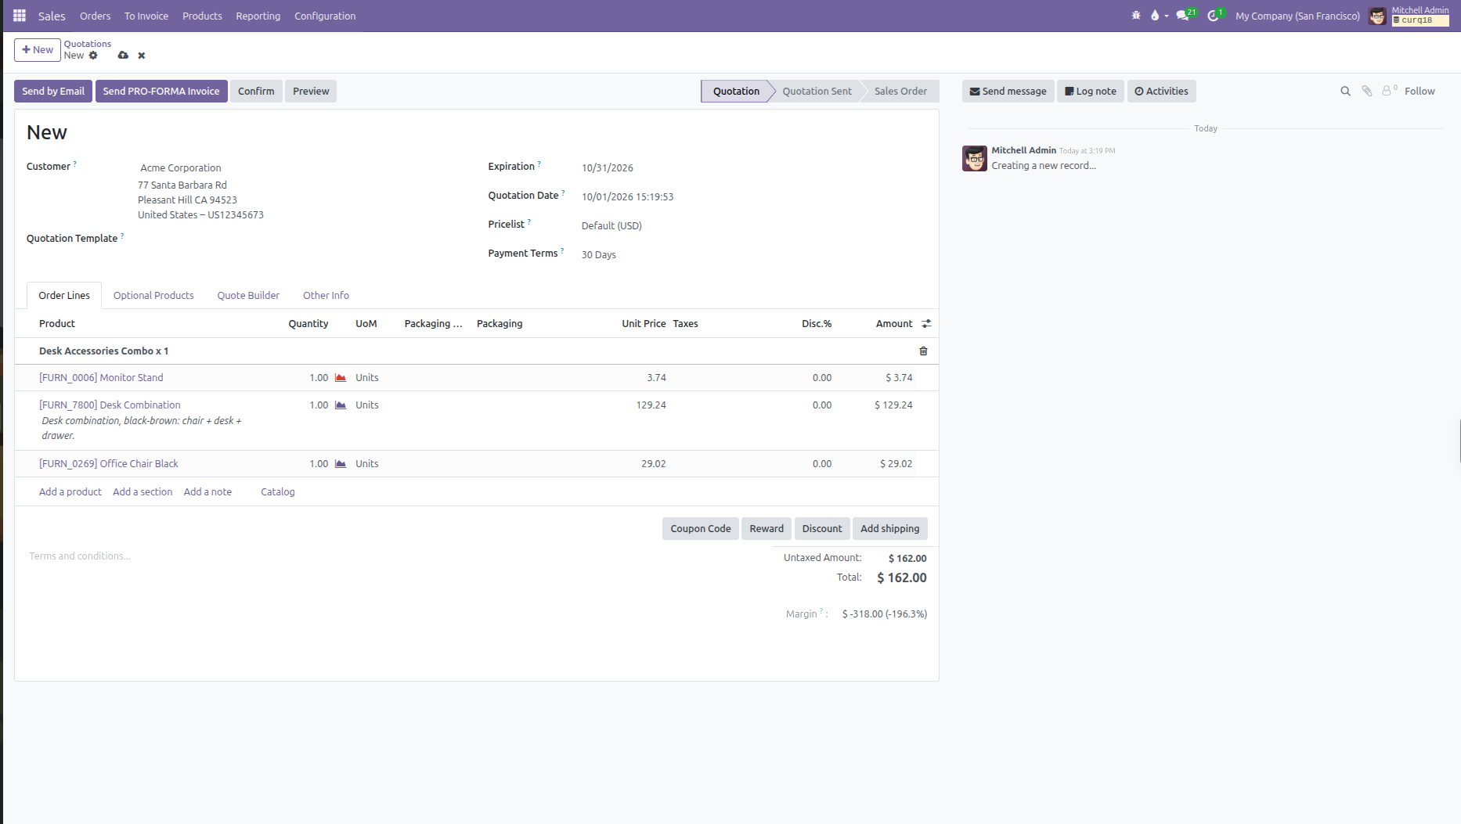Select the Quotation Sent status stage

tap(817, 92)
